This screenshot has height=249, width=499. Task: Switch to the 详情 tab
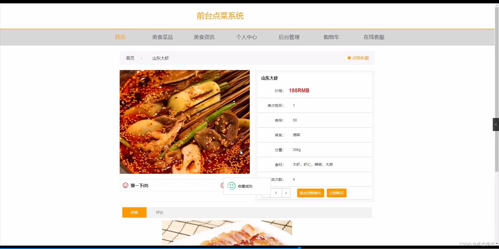pos(134,212)
